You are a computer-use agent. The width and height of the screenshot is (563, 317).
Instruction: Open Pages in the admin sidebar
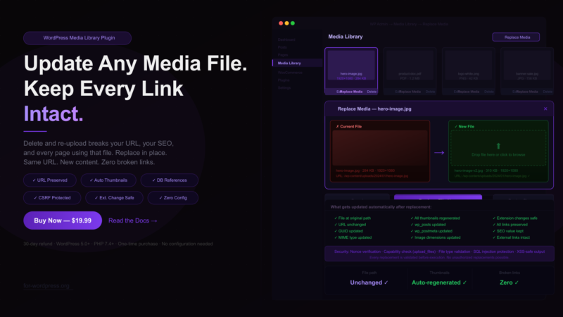[283, 55]
